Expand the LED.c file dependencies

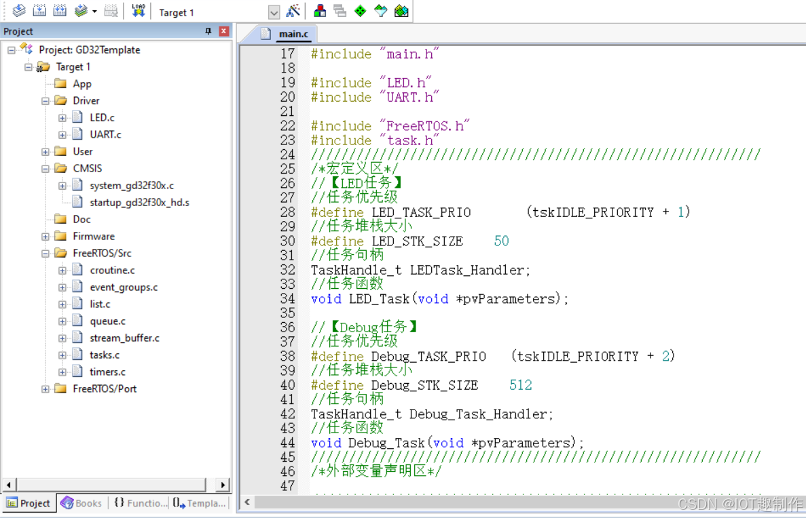point(62,118)
